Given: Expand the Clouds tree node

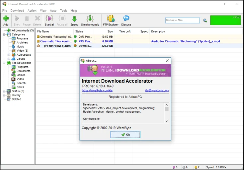Looking at the screenshot, I should tap(9, 59).
